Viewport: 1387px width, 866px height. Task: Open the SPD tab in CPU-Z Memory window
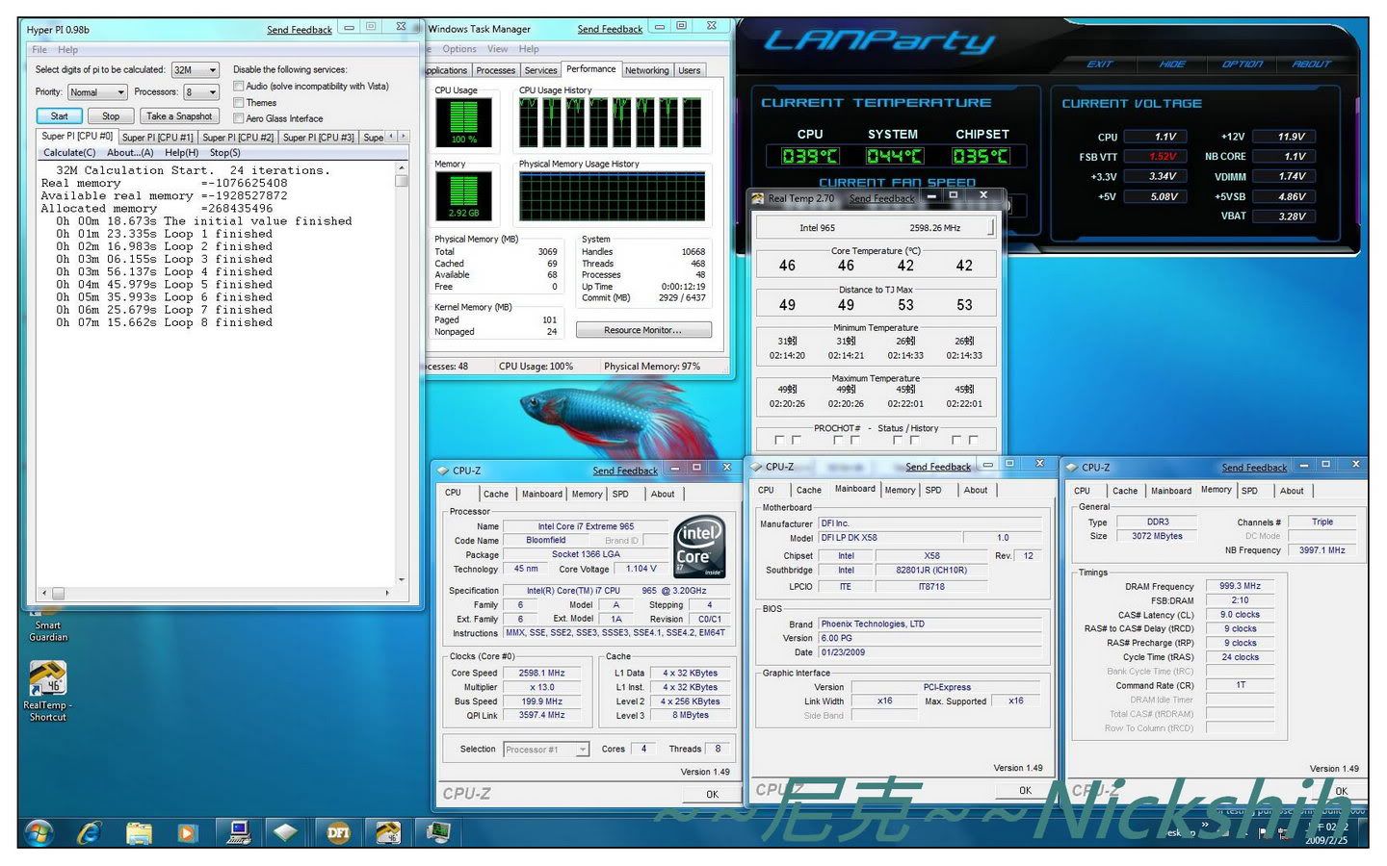click(x=1249, y=491)
